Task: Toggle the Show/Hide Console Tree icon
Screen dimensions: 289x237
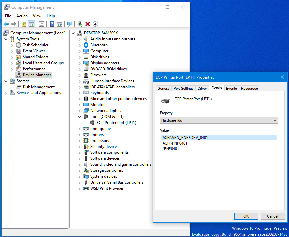Action: coord(31,24)
